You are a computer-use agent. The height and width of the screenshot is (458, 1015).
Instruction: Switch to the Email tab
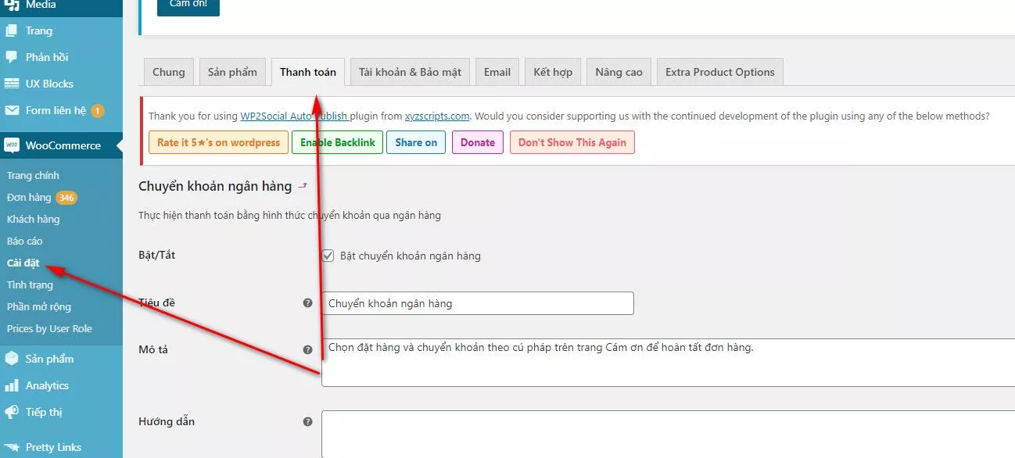(497, 71)
